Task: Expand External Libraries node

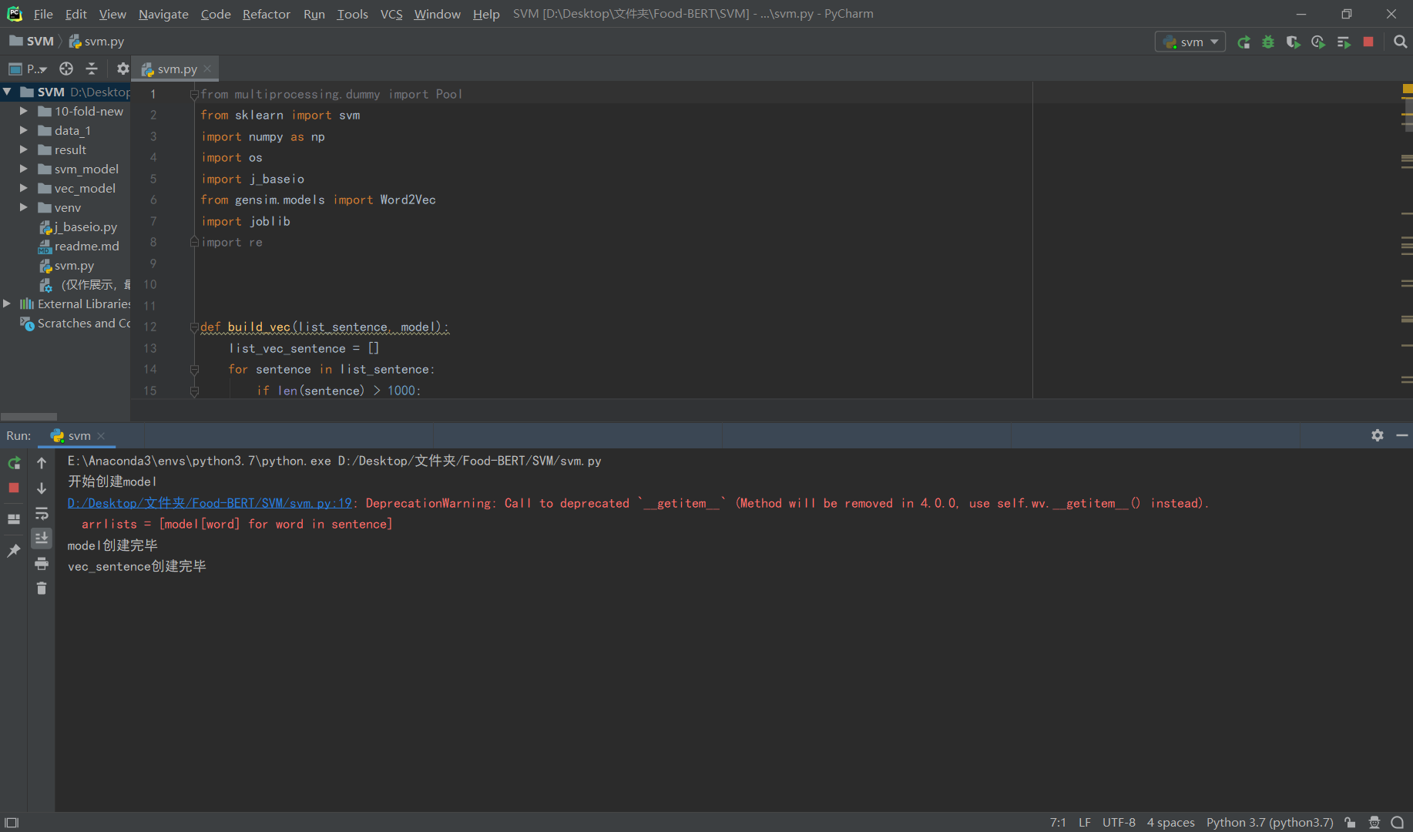Action: click(x=7, y=304)
